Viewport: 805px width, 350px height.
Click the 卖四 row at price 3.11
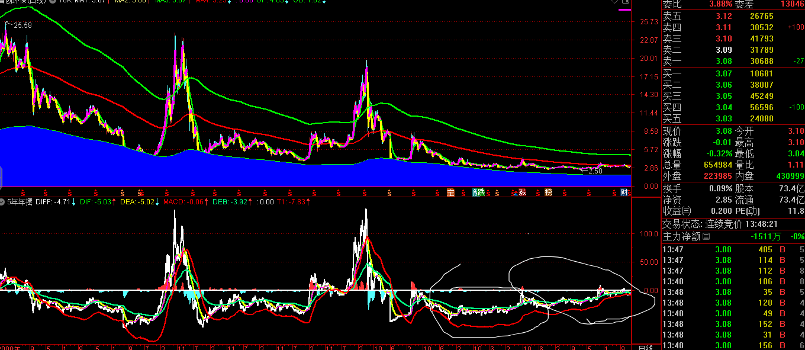coord(733,27)
